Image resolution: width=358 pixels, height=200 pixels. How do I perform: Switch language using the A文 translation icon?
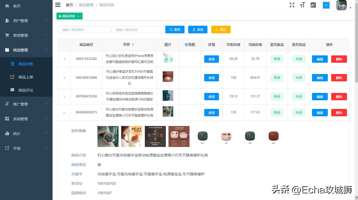[x=313, y=5]
